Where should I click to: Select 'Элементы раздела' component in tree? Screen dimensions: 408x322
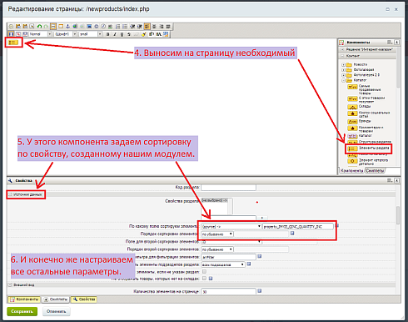click(x=368, y=148)
